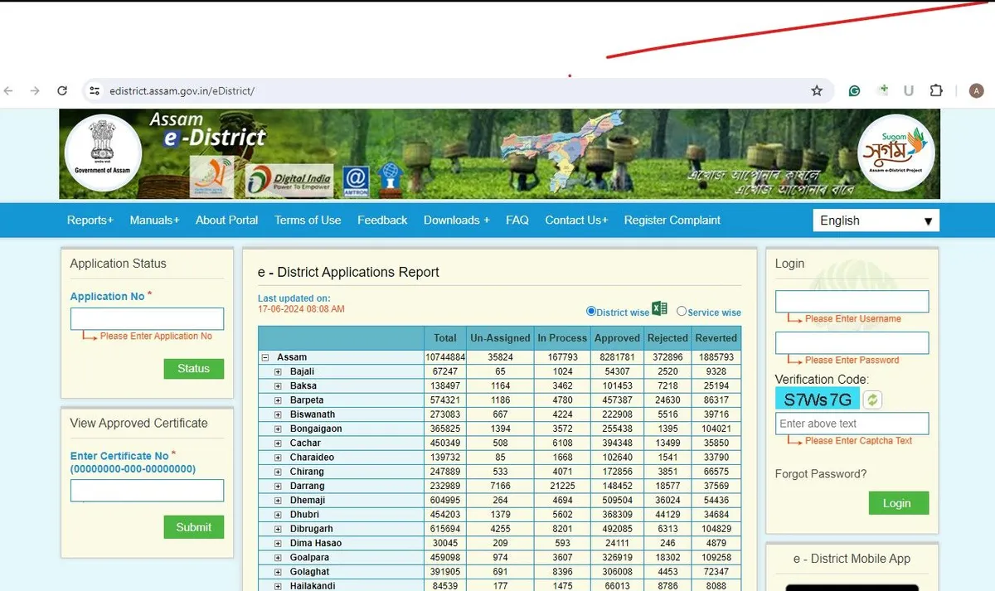Bookmark this page with star icon
Screen dimensions: 995x591
(817, 91)
